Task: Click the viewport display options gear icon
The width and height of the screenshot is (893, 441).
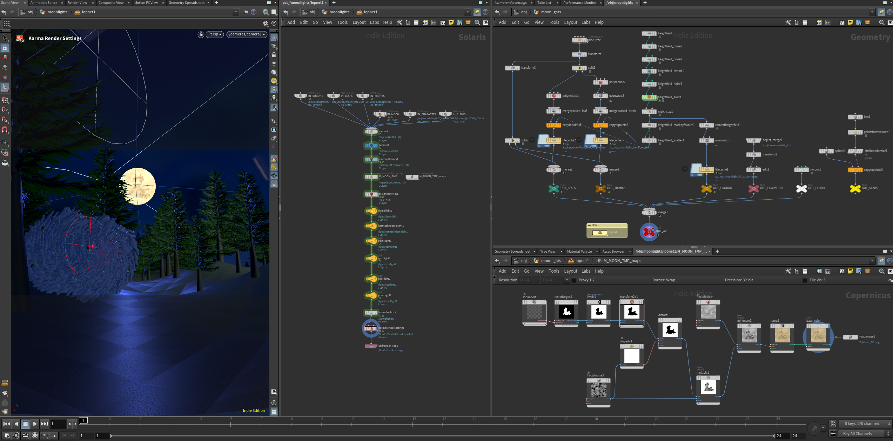Action: point(265,24)
